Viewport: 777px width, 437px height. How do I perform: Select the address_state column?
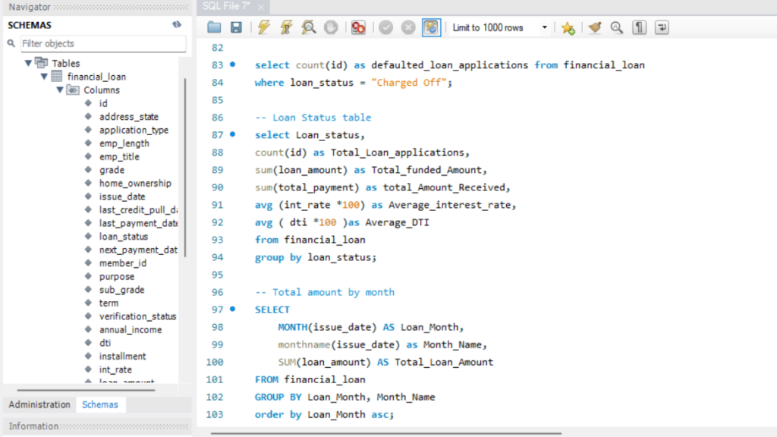coord(129,116)
